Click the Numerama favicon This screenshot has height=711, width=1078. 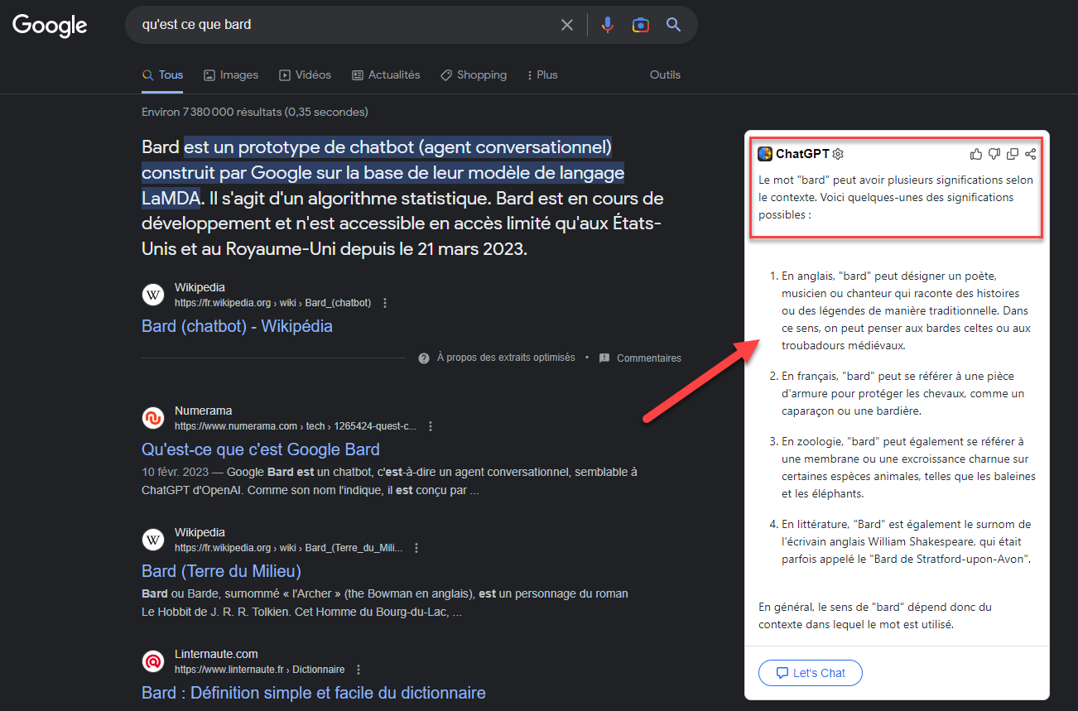point(153,418)
